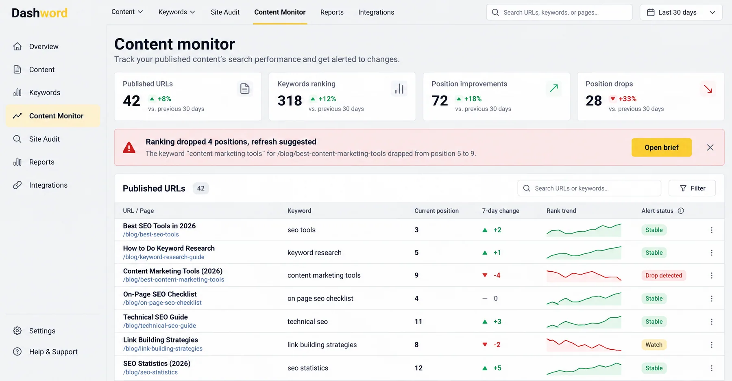Image resolution: width=732 pixels, height=381 pixels.
Task: Open row menu for Technical SEO Guide
Action: 712,322
